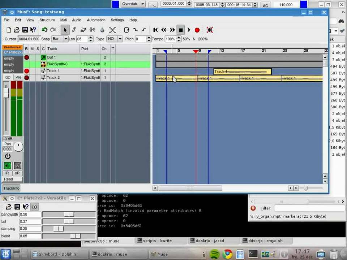Toggle loop between markers
This screenshot has width=347, height=260.
point(127,30)
